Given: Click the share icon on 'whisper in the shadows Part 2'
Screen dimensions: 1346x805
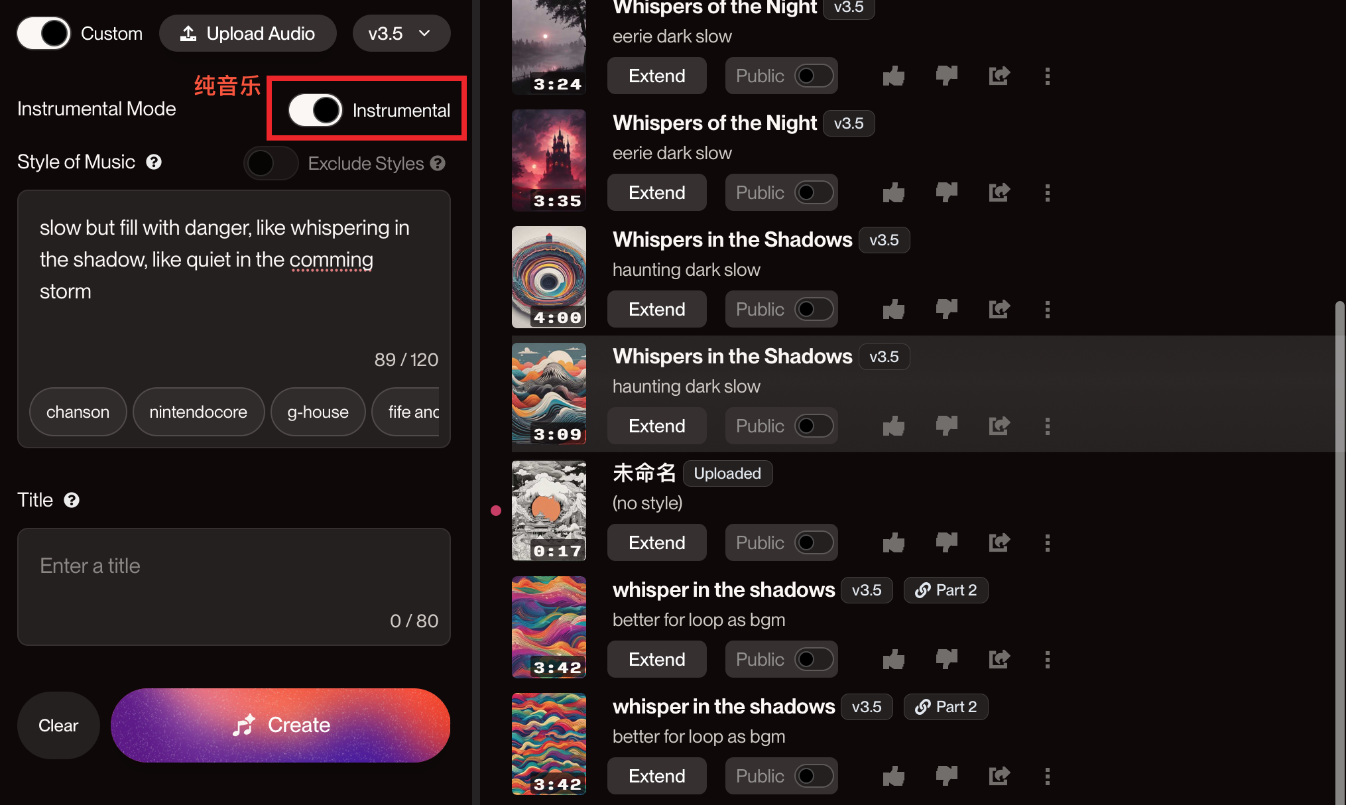Looking at the screenshot, I should pyautogui.click(x=999, y=659).
